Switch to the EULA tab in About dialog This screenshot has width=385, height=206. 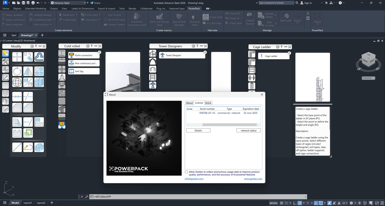[x=208, y=103]
